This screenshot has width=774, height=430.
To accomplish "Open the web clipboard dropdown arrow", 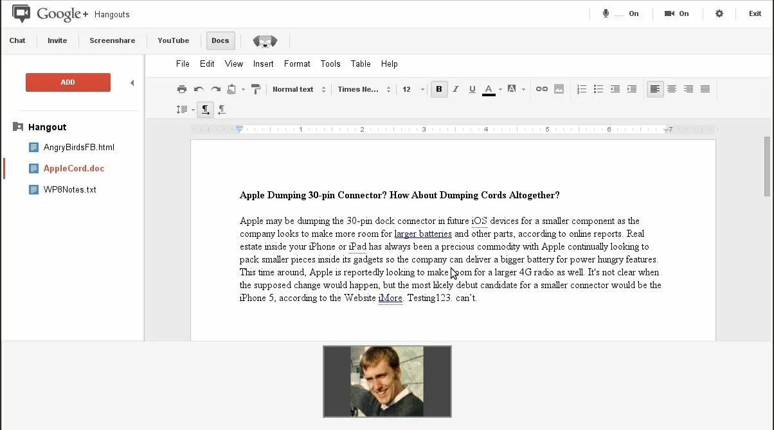I will pos(243,90).
